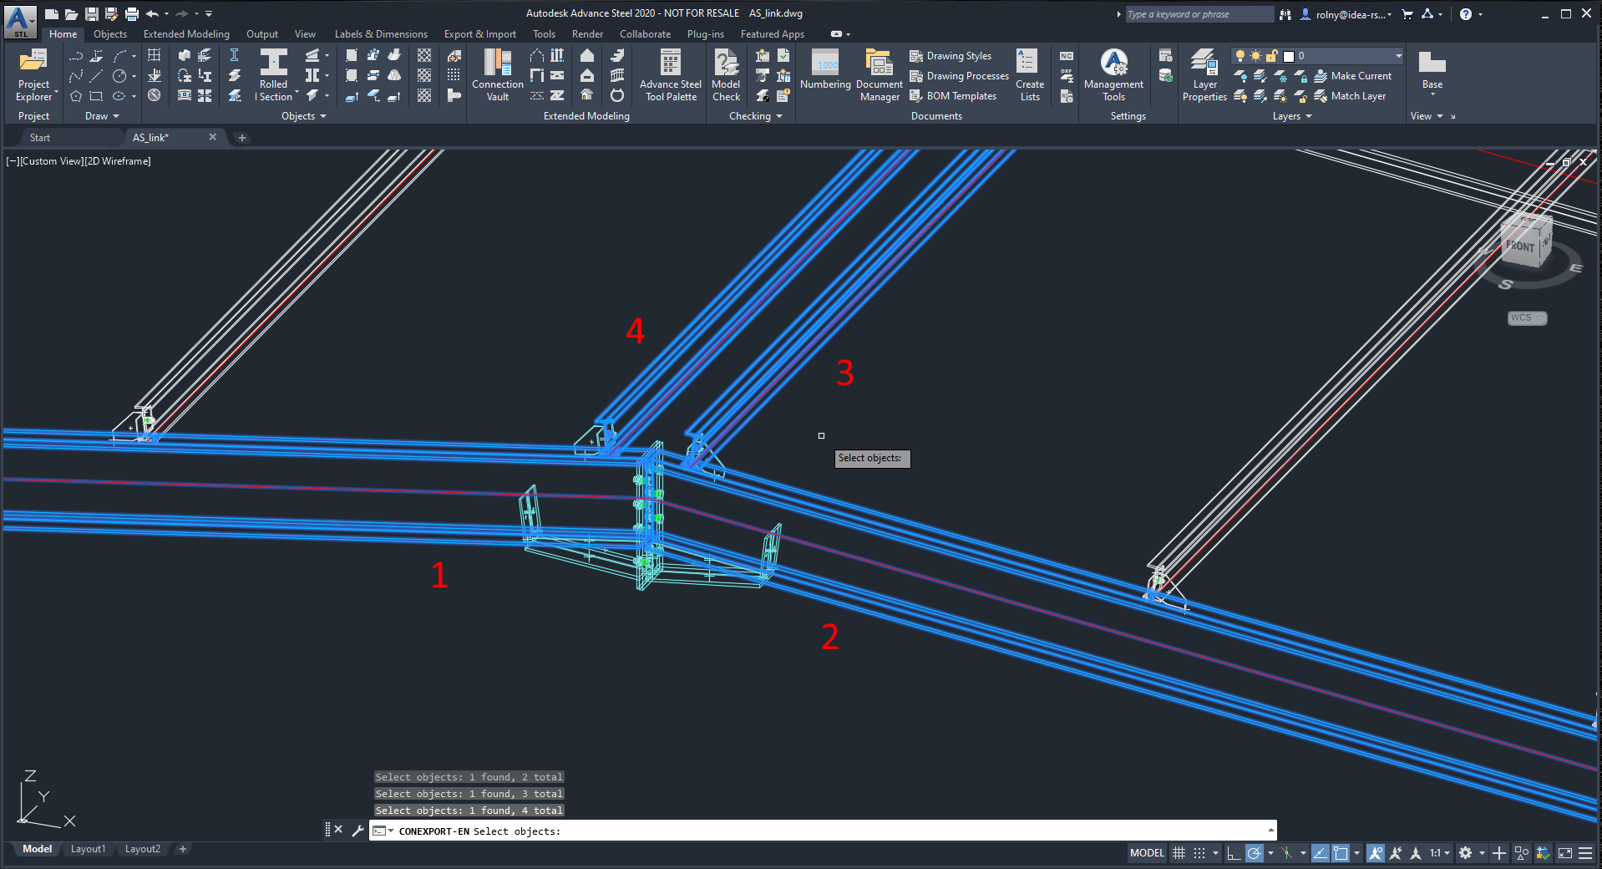Toggle polar tracking in the status bar

[1254, 853]
